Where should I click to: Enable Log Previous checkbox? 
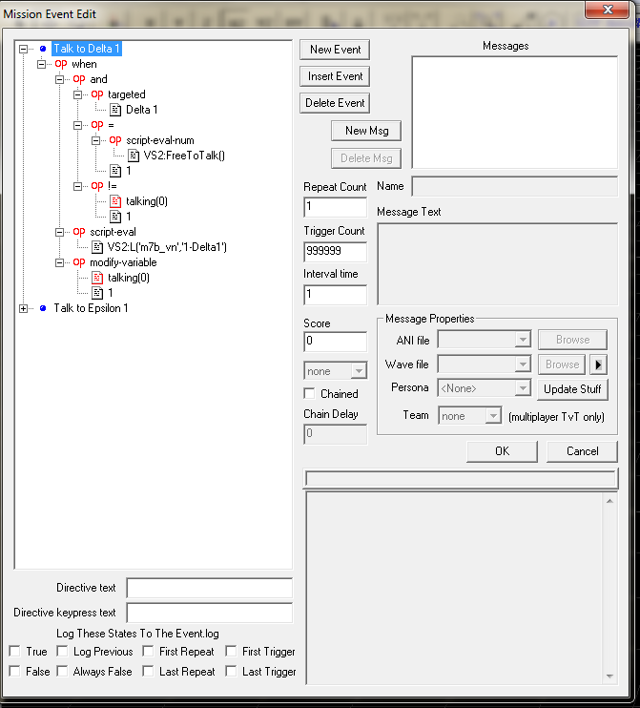click(x=62, y=651)
